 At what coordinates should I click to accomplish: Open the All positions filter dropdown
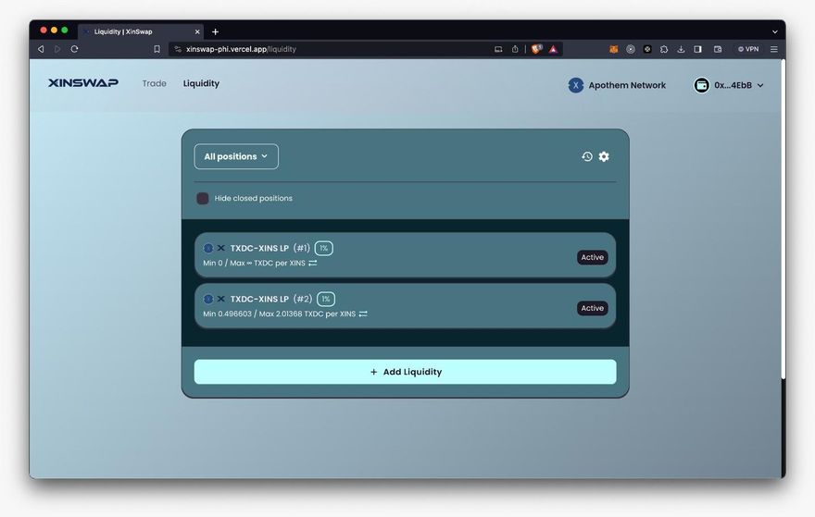pos(236,156)
